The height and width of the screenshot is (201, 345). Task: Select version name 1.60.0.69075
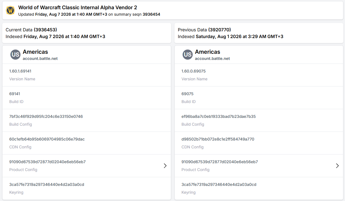click(x=194, y=71)
